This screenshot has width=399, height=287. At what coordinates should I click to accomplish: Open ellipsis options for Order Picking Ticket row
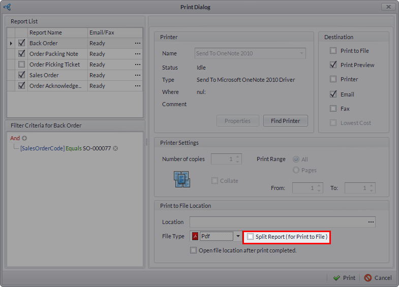pos(138,65)
